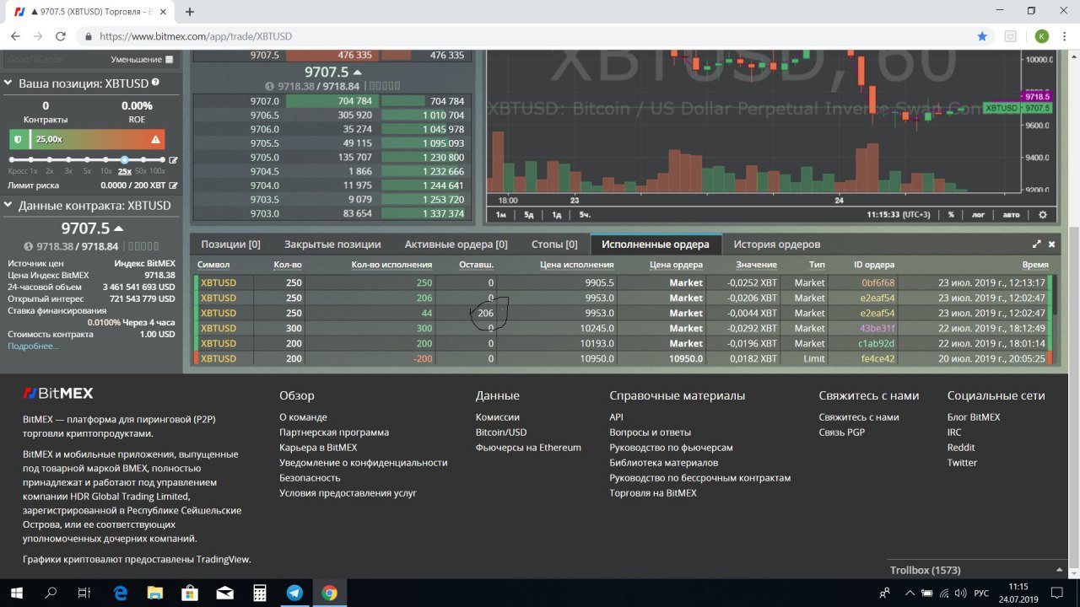Toggle percent scale on chart
This screenshot has height=607, width=1080.
pyautogui.click(x=951, y=214)
